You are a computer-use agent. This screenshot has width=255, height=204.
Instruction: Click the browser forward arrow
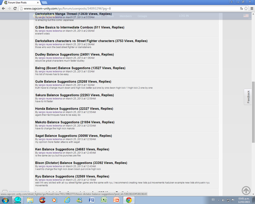(9, 8)
